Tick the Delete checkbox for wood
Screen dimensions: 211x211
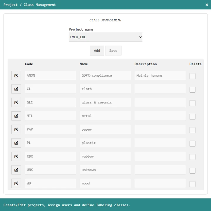point(192,184)
